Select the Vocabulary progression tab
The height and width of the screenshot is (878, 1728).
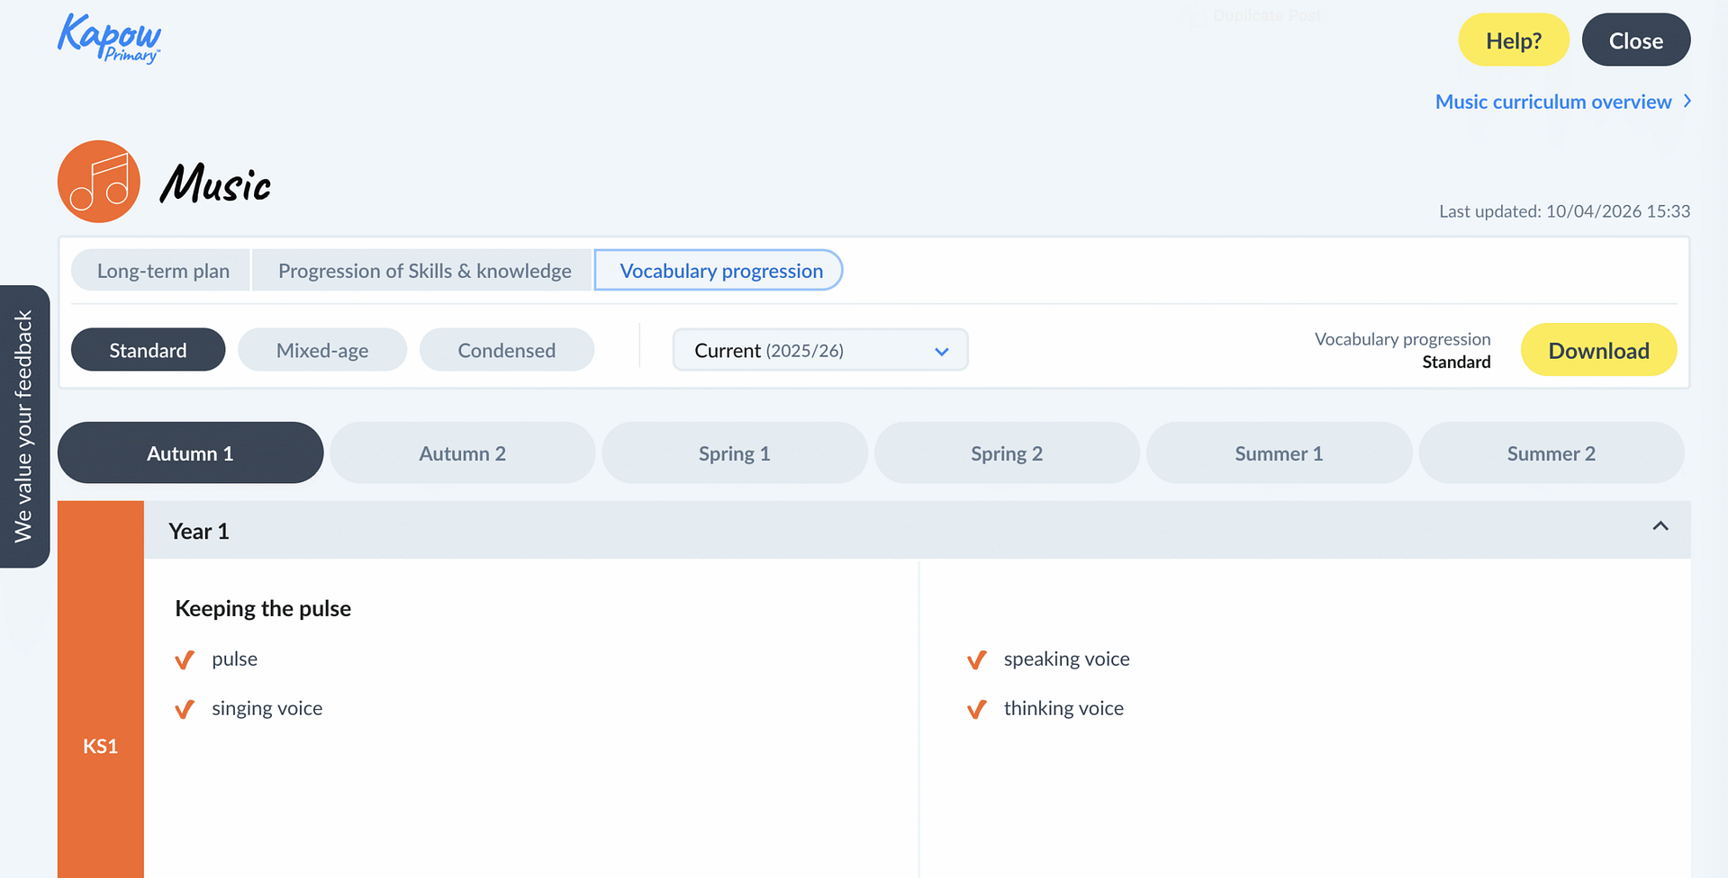point(720,271)
